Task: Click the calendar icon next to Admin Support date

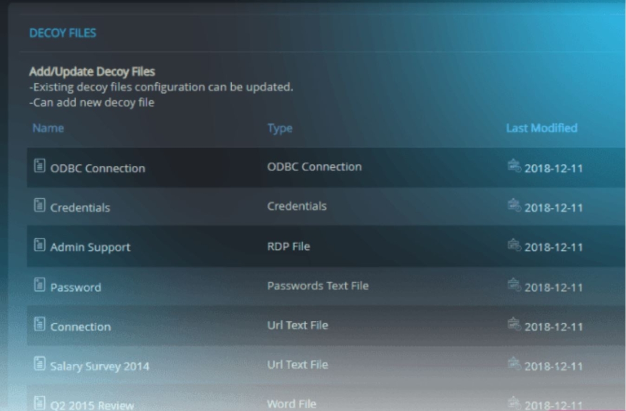Action: [x=516, y=244]
